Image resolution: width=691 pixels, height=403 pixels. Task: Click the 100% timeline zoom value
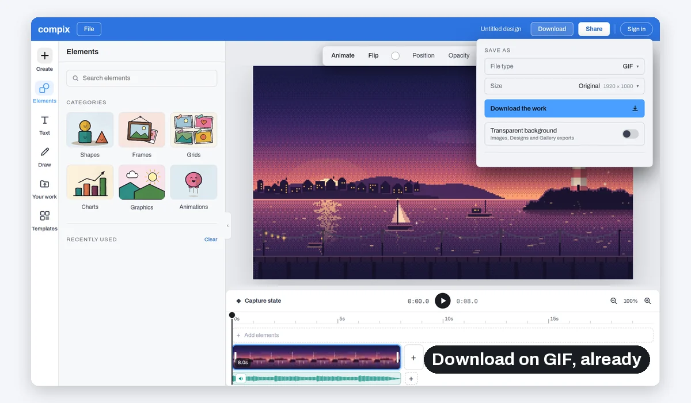tap(631, 301)
